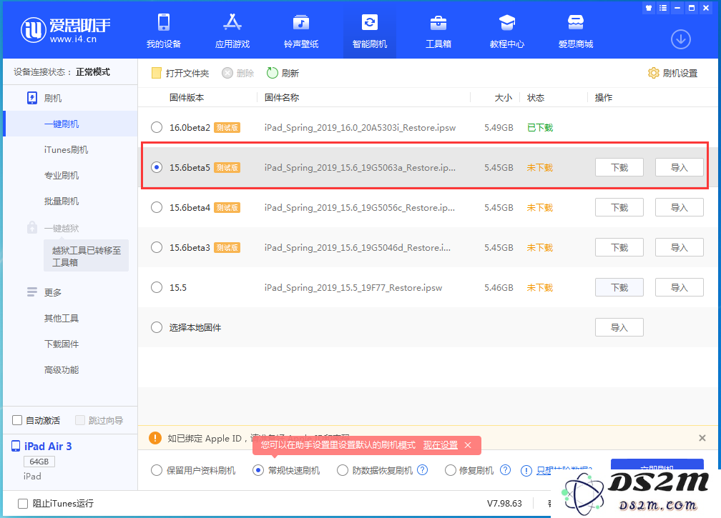Select 智能刷机 smart flash tab

point(370,30)
